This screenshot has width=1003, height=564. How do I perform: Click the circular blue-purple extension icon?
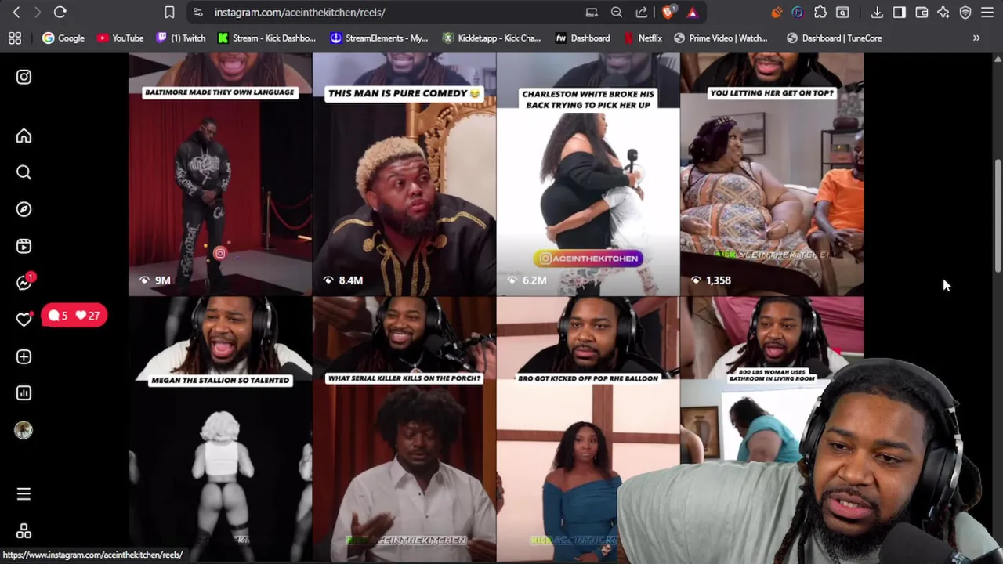tap(798, 13)
